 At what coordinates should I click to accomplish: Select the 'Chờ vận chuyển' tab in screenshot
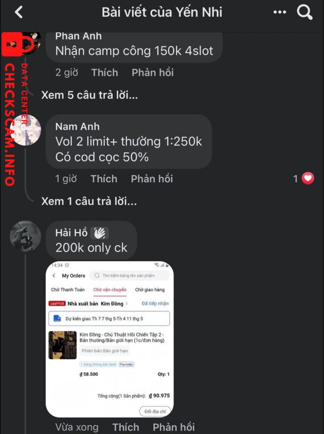(x=110, y=290)
